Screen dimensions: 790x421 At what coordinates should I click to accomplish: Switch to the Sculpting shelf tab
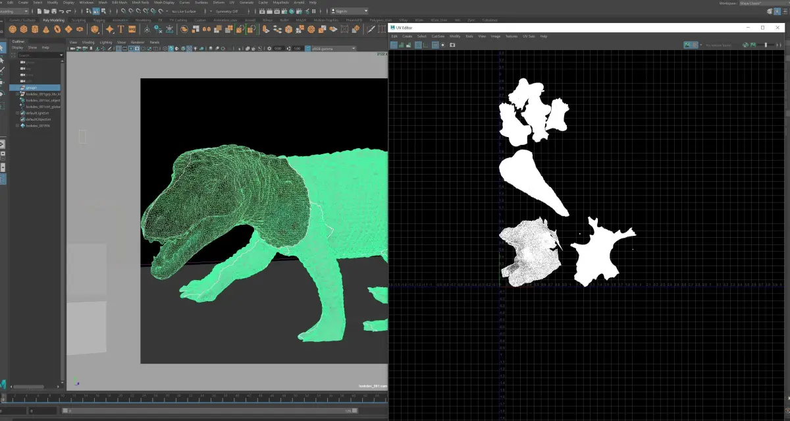pos(78,20)
